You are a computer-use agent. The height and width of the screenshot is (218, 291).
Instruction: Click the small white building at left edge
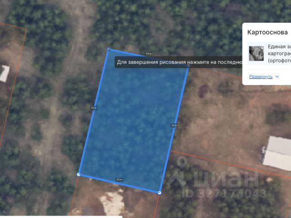pos(4,74)
